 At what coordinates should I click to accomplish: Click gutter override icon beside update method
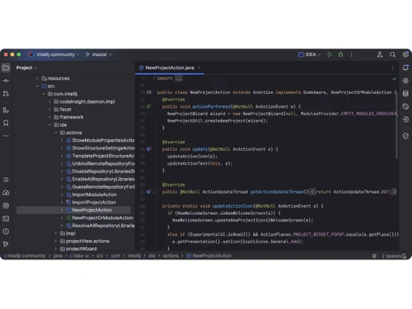click(149, 149)
